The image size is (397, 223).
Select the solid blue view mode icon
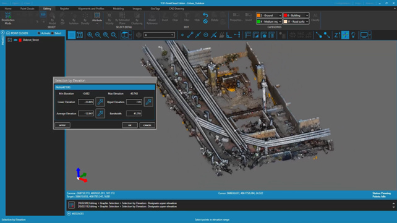pos(72,35)
